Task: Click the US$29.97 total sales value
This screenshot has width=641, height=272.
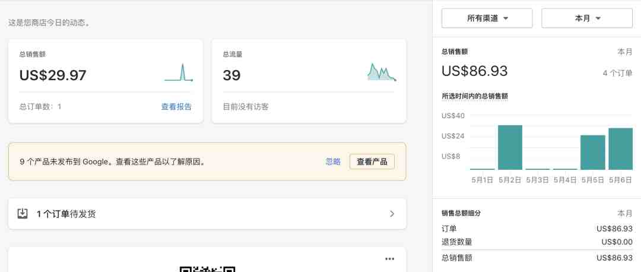Action: (53, 75)
